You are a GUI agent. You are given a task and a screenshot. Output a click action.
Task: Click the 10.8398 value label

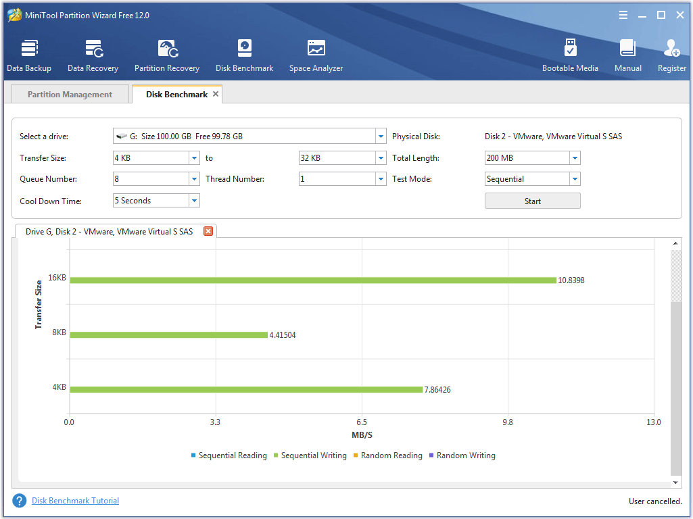coord(571,280)
